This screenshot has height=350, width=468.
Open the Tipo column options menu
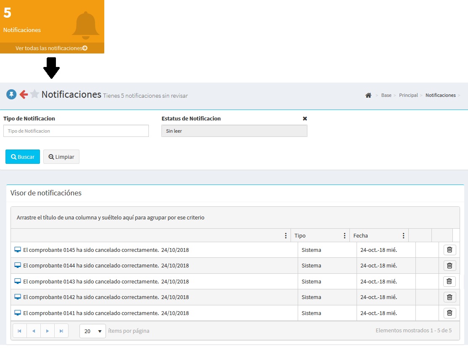(344, 236)
